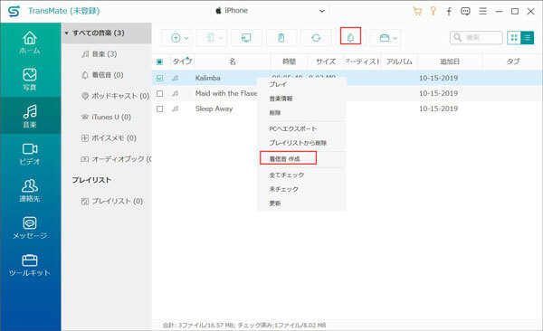Open the Contacts (連絡先) section

point(30,191)
